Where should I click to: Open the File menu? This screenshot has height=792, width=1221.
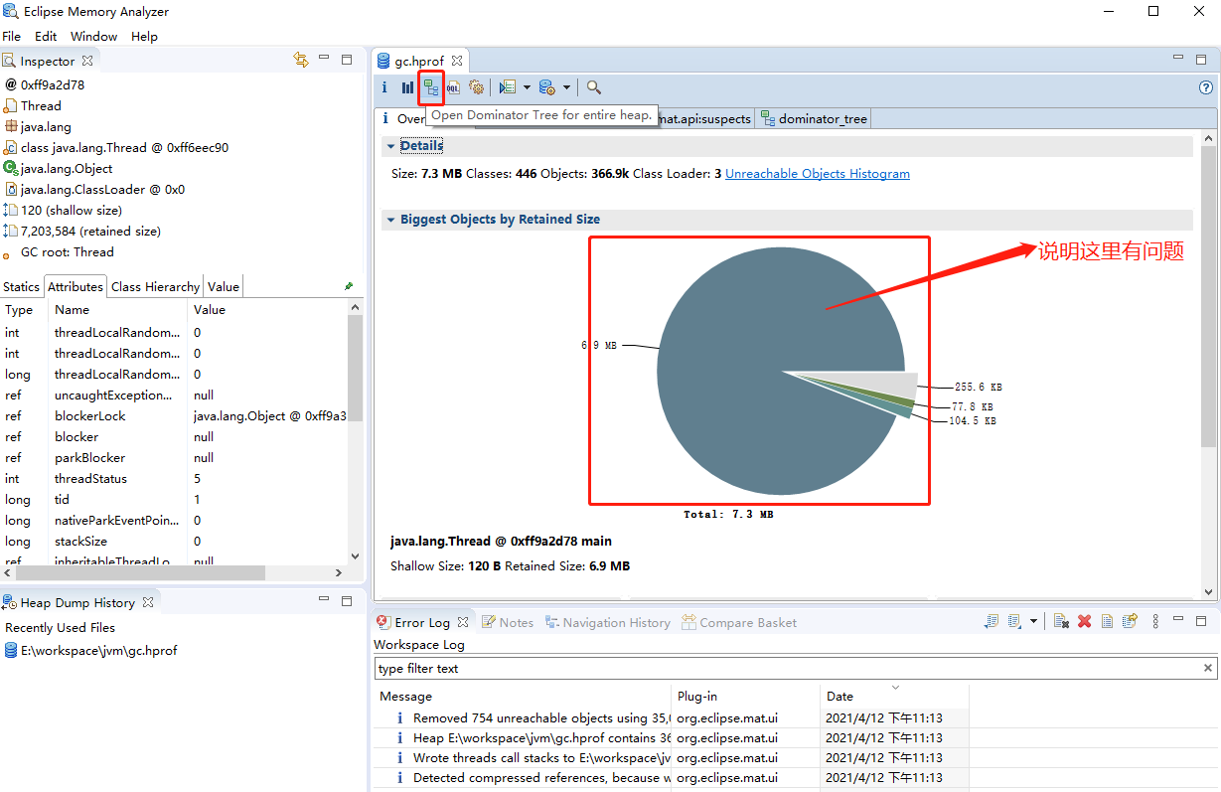12,36
